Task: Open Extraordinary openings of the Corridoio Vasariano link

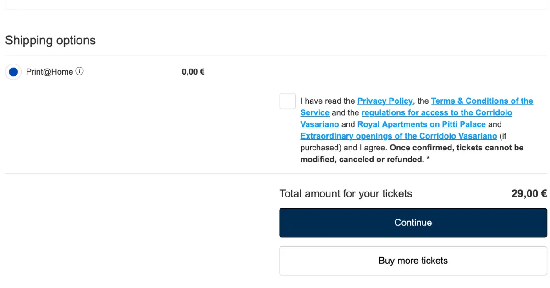Action: click(x=399, y=136)
